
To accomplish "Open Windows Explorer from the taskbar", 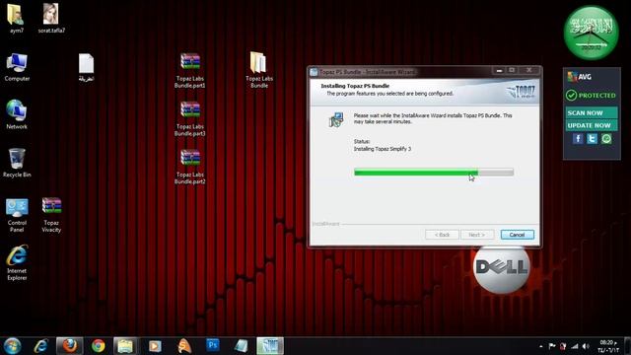I will click(x=125, y=346).
